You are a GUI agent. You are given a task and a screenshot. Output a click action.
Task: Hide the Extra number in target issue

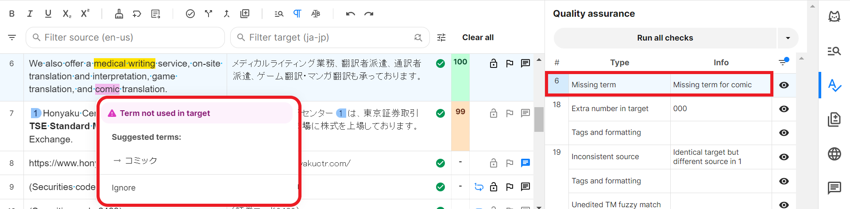784,109
